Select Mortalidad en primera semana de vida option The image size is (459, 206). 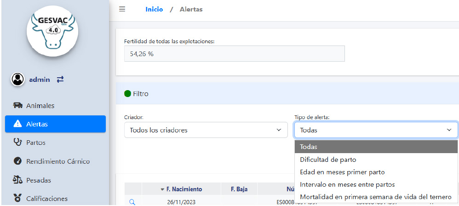point(376,197)
